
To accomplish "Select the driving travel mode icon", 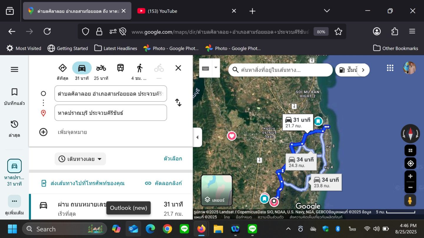I will 82,68.
